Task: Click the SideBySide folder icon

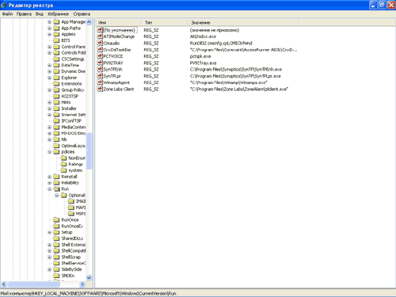Action: coord(56,269)
